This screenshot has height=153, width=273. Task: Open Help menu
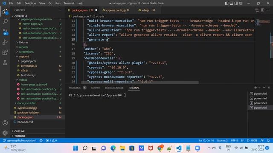(80, 3)
